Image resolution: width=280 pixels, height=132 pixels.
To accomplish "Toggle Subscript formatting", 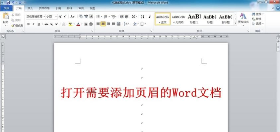I will point(51,24).
